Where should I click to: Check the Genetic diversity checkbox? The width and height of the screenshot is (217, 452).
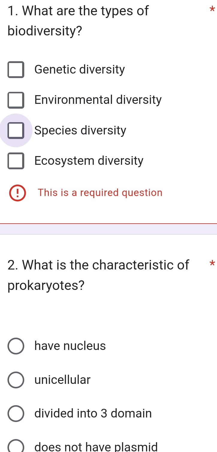(16, 70)
